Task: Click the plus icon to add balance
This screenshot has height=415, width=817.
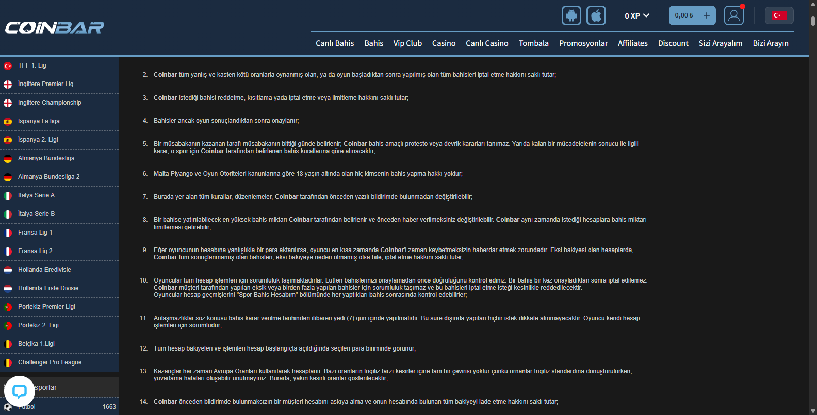Action: click(707, 15)
